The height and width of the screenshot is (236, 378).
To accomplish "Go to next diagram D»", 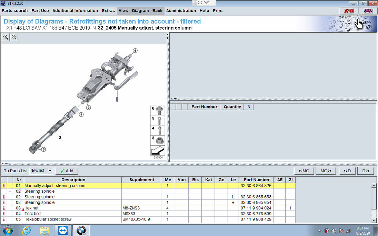I will pos(366,171).
